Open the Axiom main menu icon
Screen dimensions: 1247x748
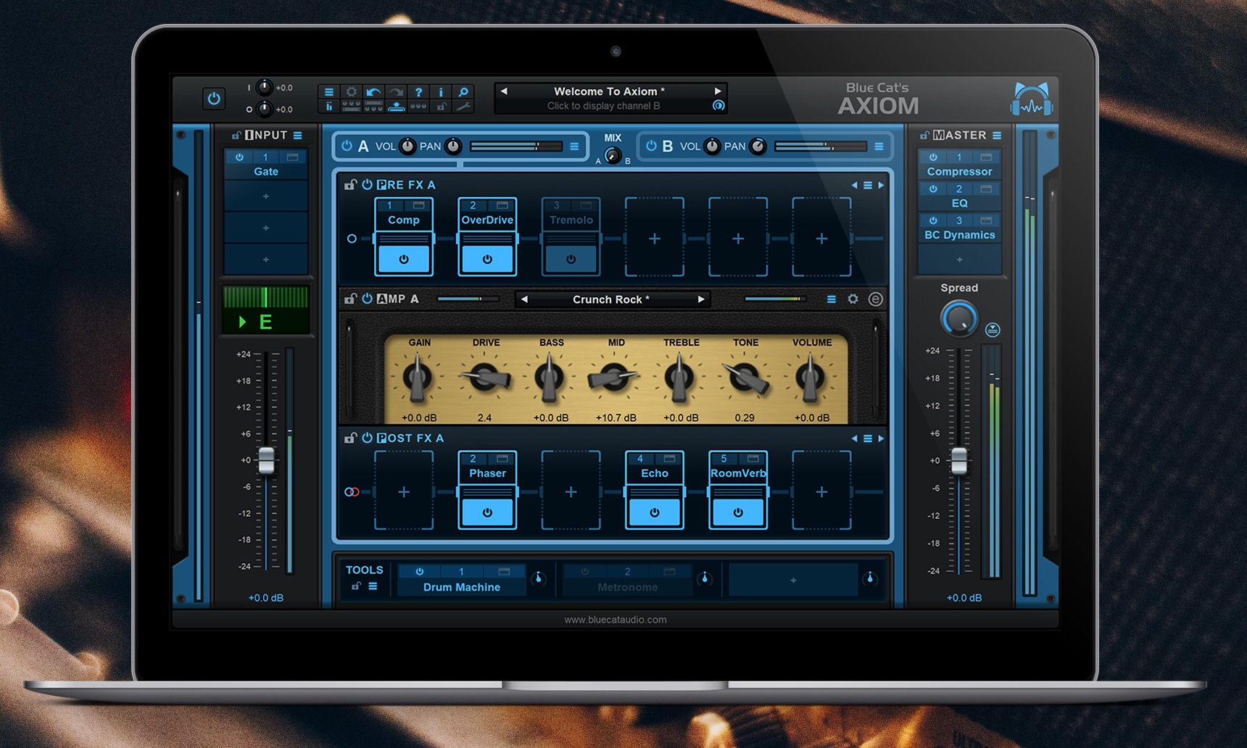(329, 92)
